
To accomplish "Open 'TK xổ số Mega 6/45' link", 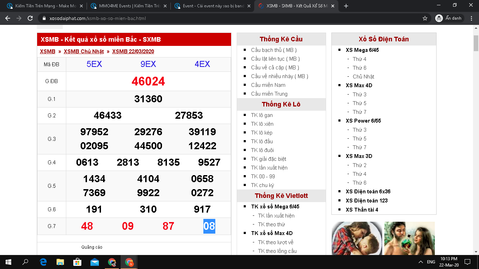I will coord(275,207).
